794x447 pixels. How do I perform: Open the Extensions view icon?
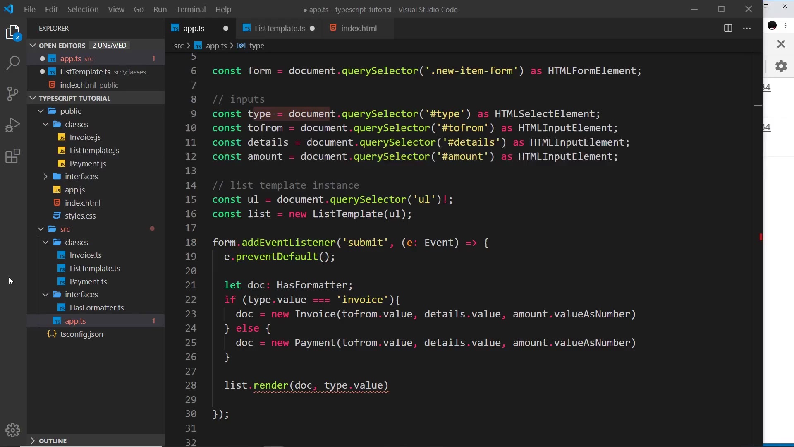[x=13, y=156]
